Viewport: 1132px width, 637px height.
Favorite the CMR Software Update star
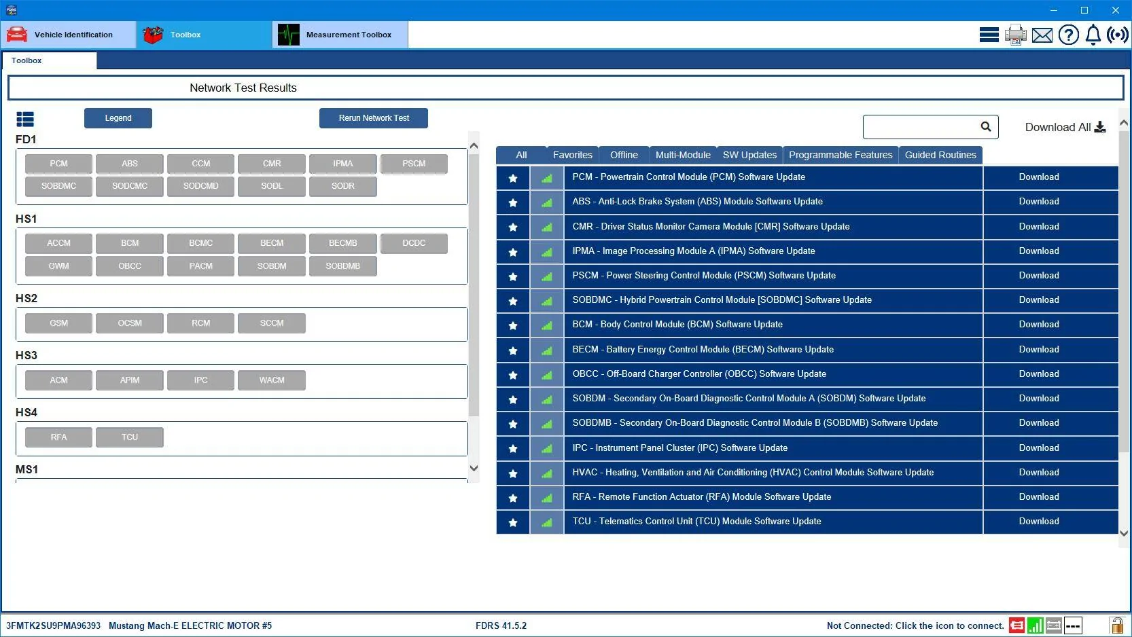click(x=513, y=227)
